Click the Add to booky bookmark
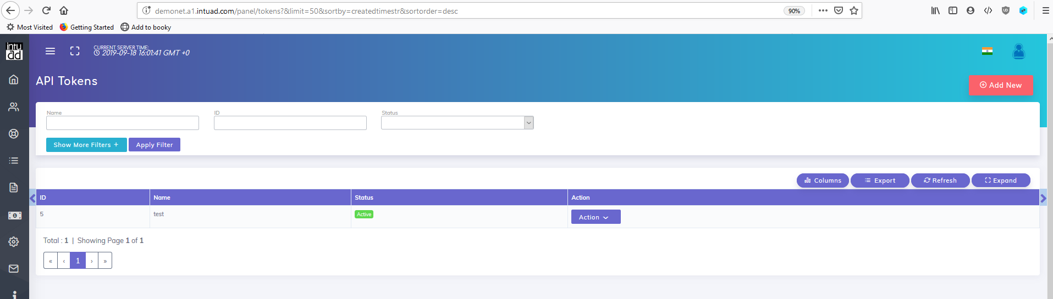 (x=146, y=27)
